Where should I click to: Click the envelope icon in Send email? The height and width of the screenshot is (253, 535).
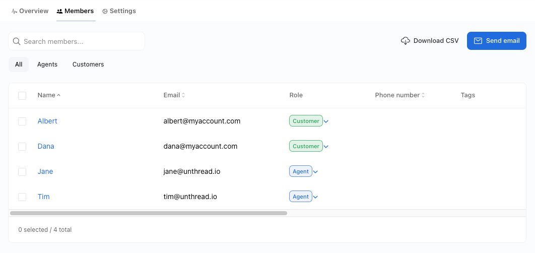(478, 41)
